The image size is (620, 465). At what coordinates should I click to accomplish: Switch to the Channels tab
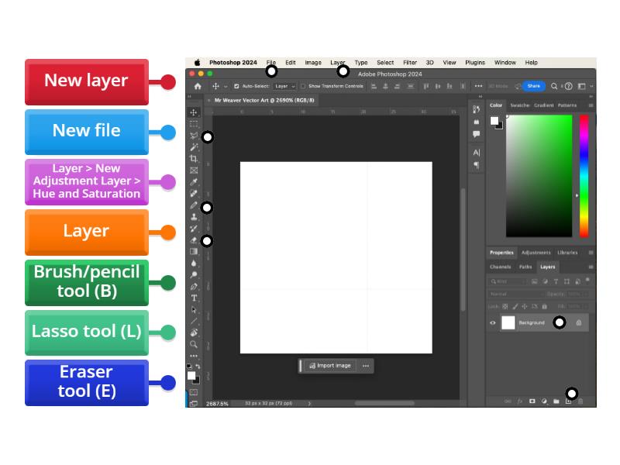tap(500, 267)
